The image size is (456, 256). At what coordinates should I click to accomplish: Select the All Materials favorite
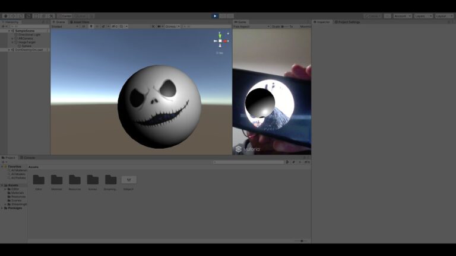19,171
